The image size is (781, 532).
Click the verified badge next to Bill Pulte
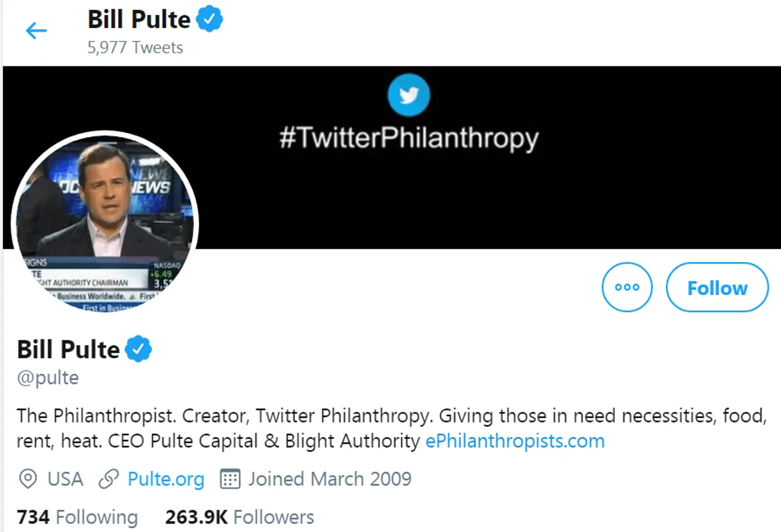(x=139, y=349)
